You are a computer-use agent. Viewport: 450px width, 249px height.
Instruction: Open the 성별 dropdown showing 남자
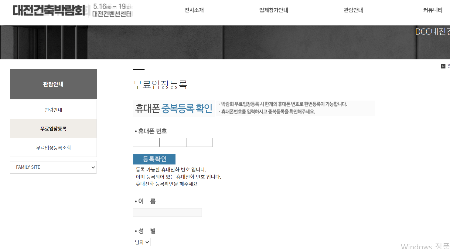pos(141,242)
